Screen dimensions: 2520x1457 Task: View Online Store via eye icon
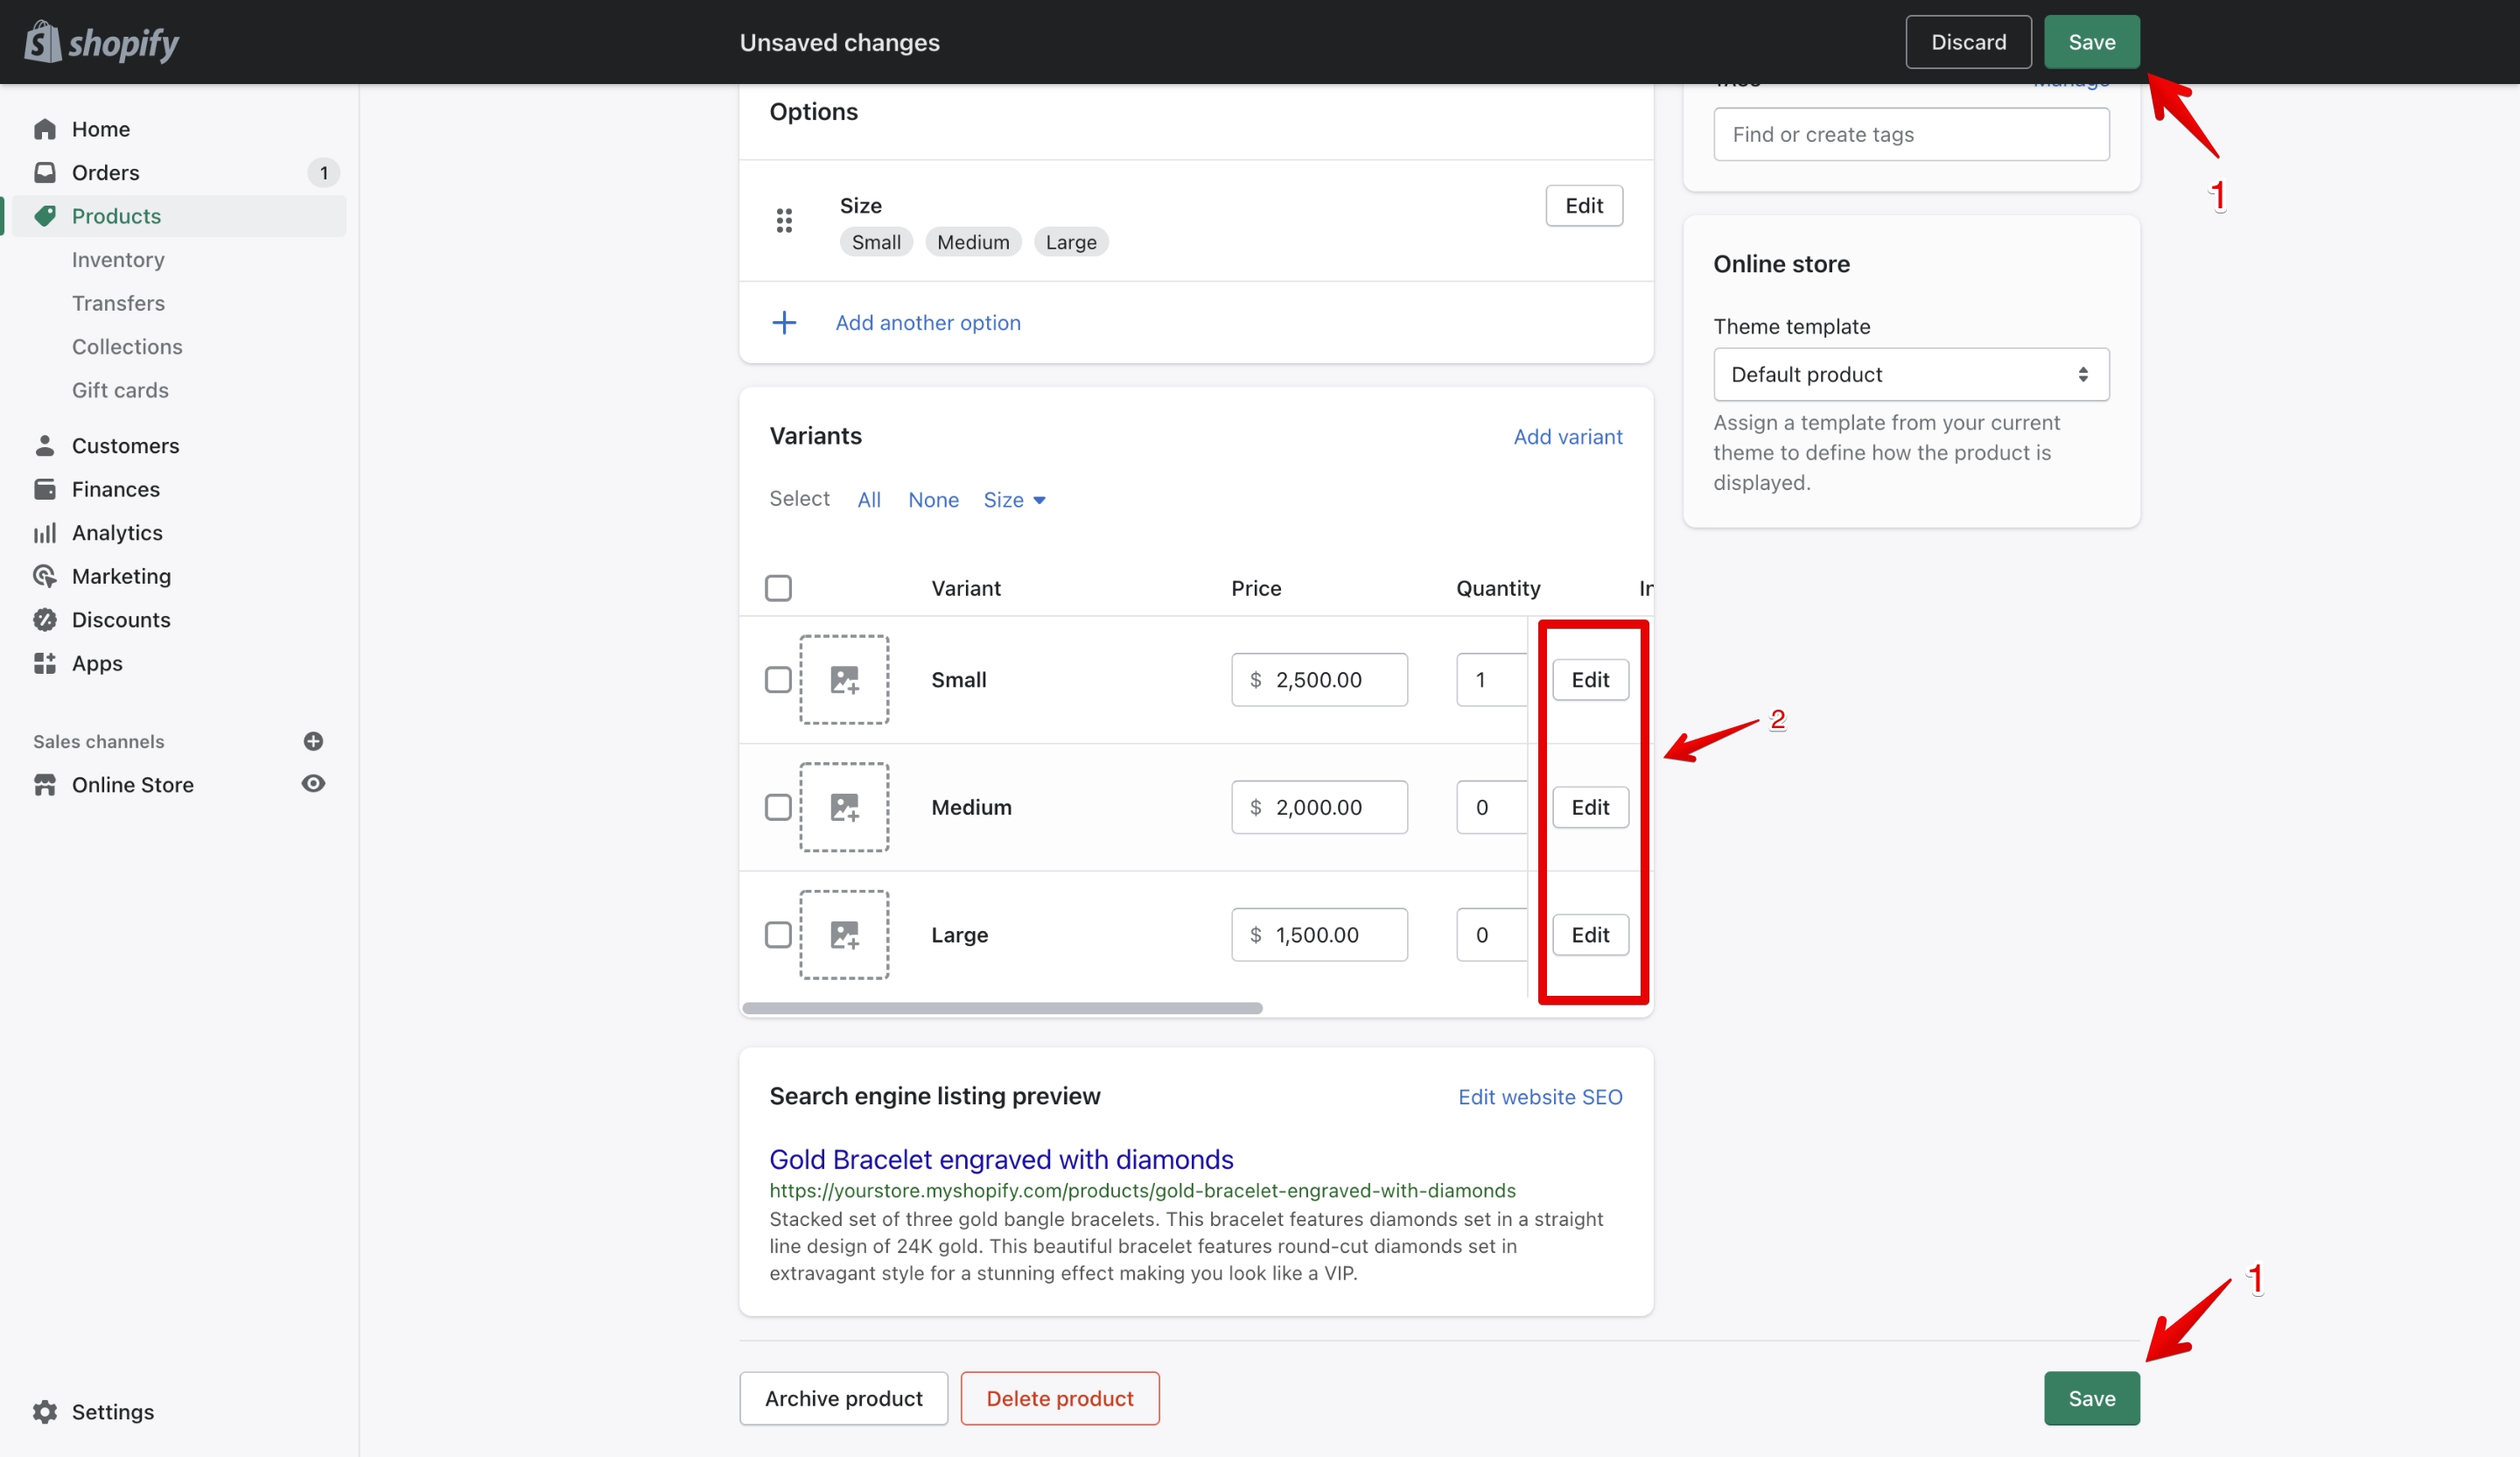(313, 784)
